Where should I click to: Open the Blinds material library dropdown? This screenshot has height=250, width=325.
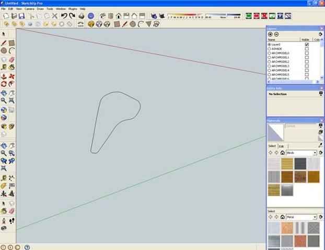(x=301, y=153)
